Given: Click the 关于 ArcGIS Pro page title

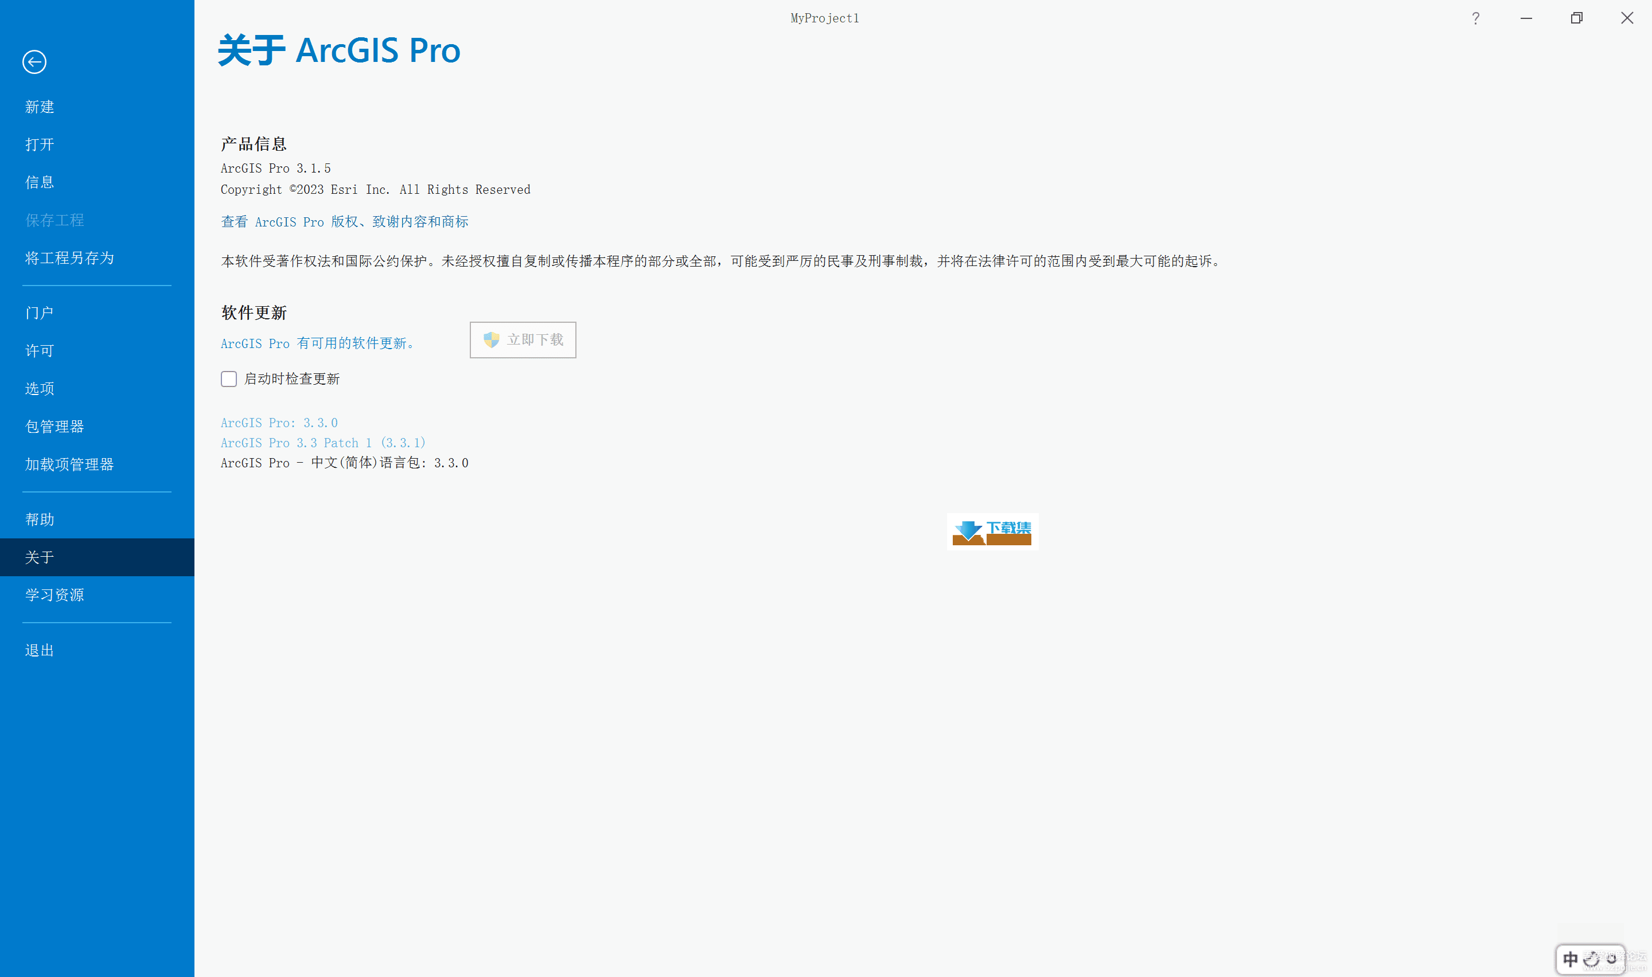Looking at the screenshot, I should (x=339, y=50).
